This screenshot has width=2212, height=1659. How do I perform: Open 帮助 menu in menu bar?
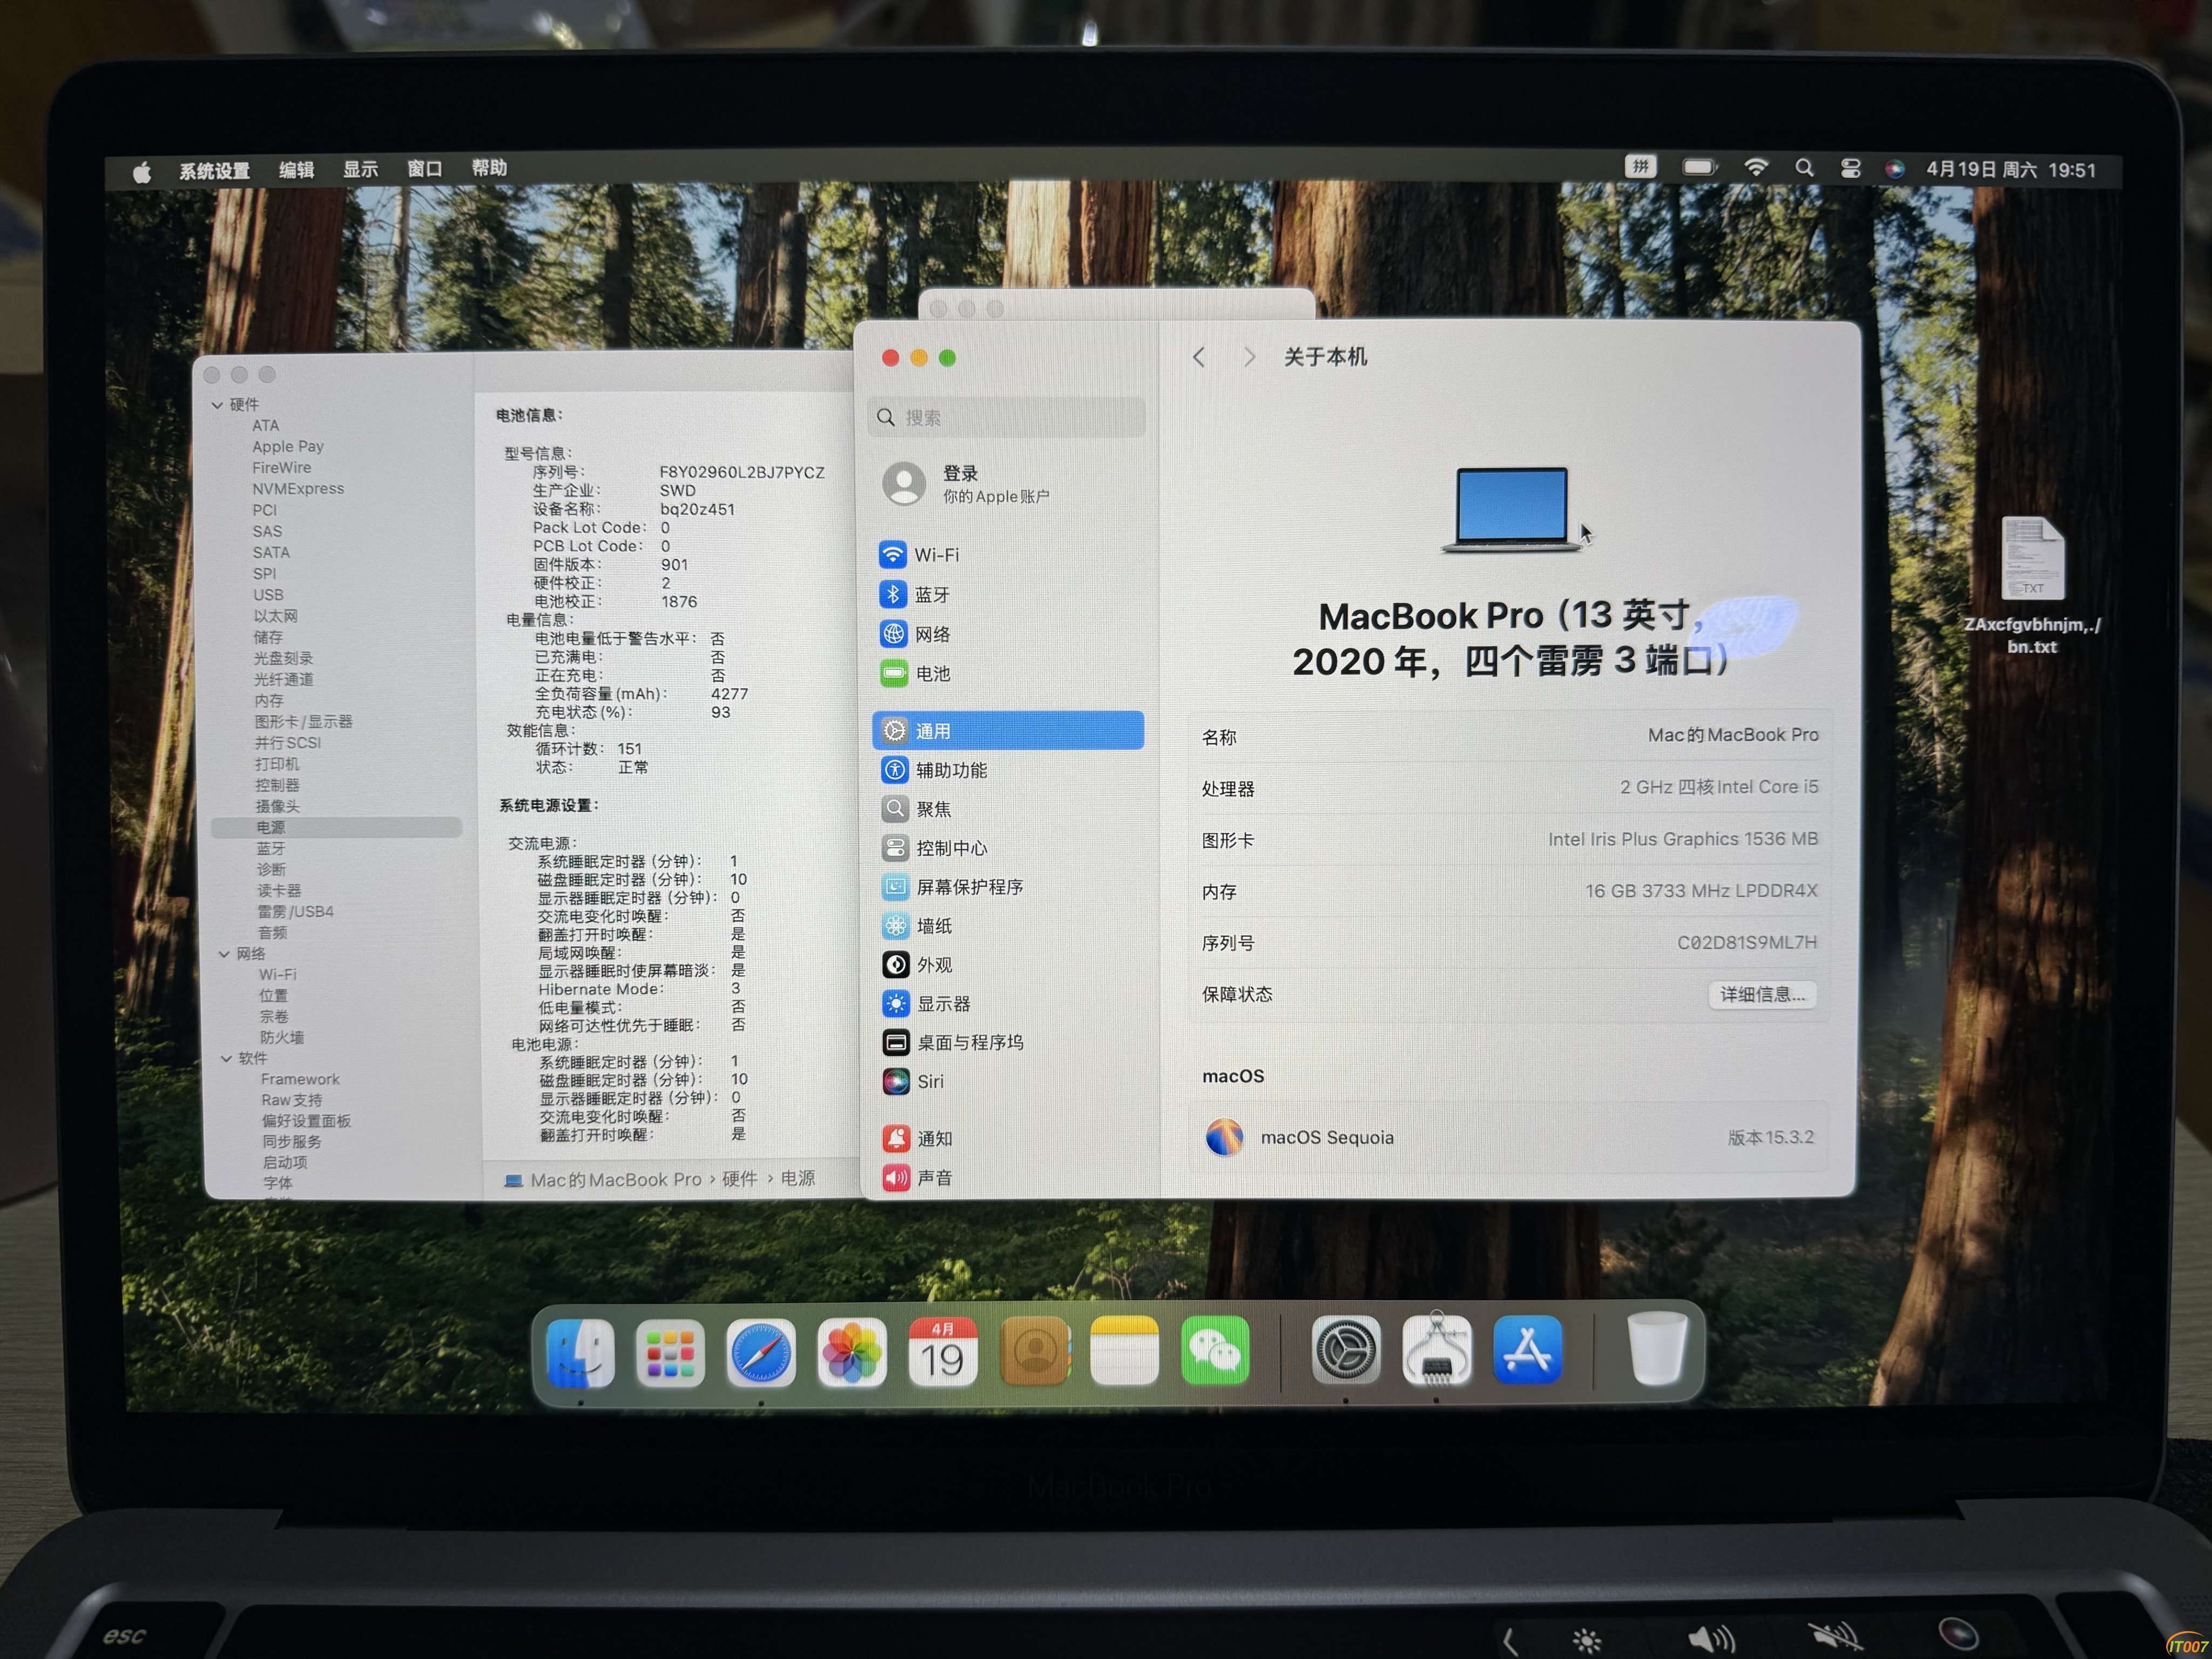coord(489,168)
